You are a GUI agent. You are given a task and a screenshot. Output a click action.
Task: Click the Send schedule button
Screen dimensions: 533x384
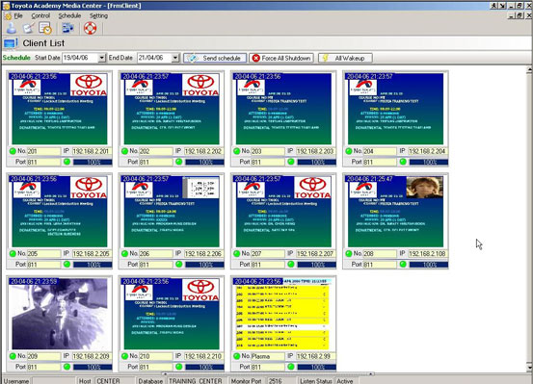[215, 58]
